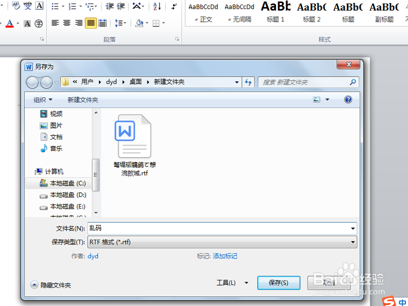
Task: Click the bullet list icon in ribbon
Action: coord(55,6)
